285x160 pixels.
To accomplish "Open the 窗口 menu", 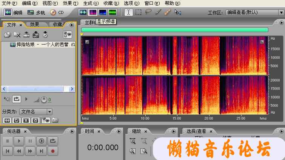I will tap(152, 3).
